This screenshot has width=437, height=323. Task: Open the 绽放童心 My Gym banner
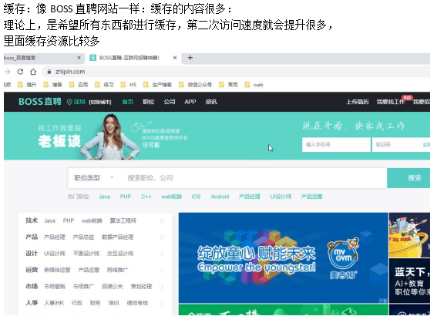(284, 257)
